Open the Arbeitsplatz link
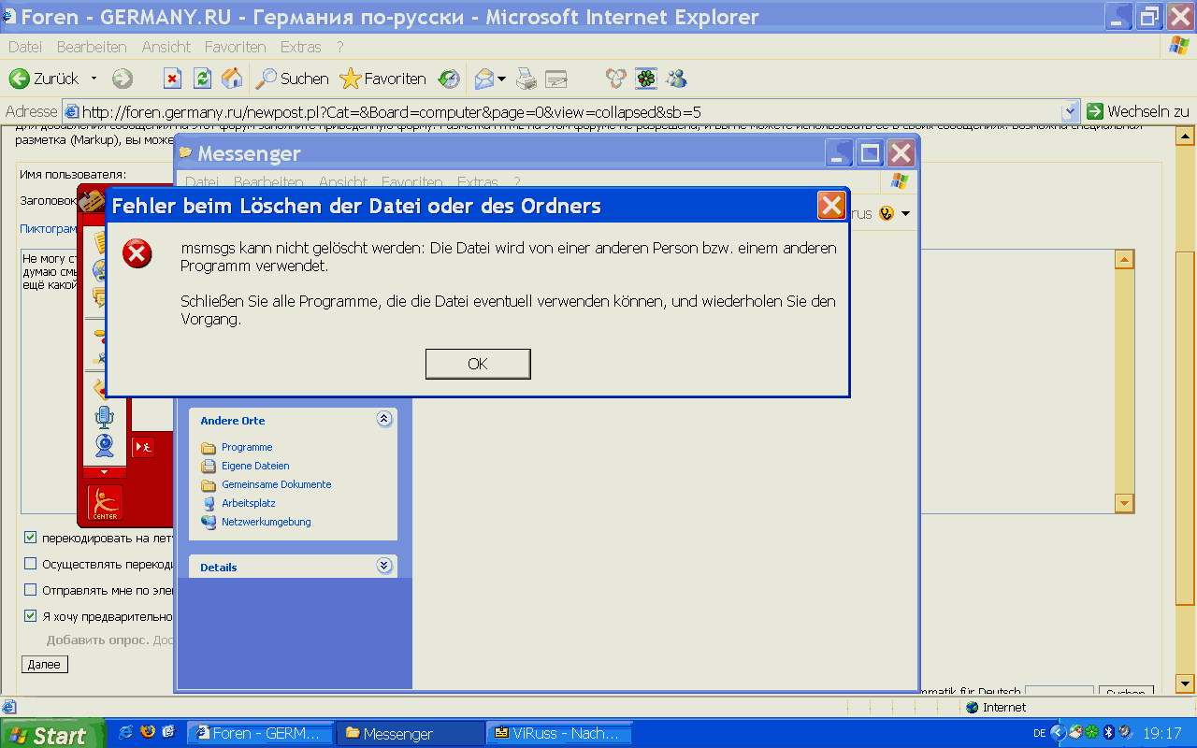This screenshot has width=1197, height=748. coord(248,503)
